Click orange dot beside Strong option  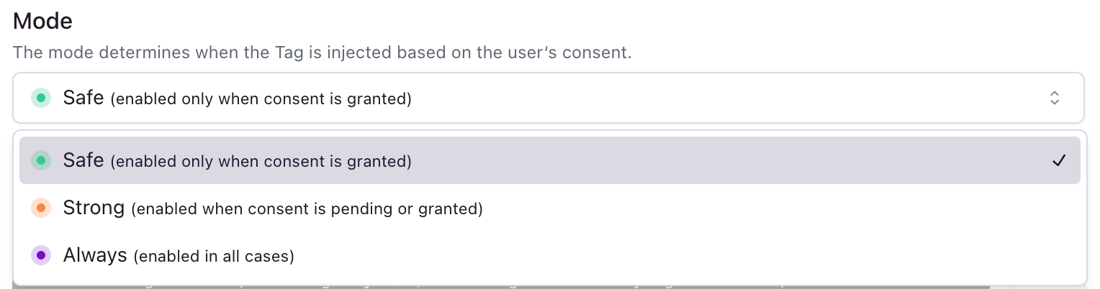tap(41, 208)
